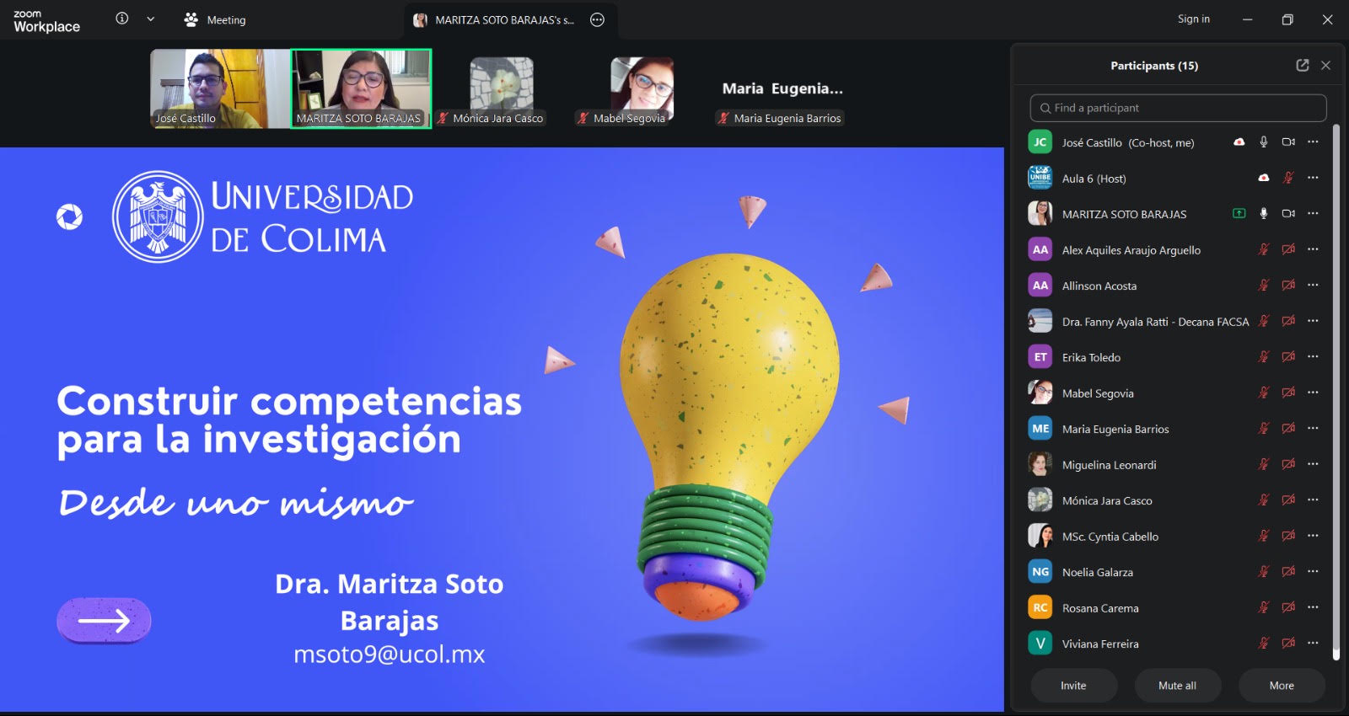Screen dimensions: 1349x716
Task: Click Alex Aquiles Araujo Arguello camera-off icon
Action: coord(1288,249)
